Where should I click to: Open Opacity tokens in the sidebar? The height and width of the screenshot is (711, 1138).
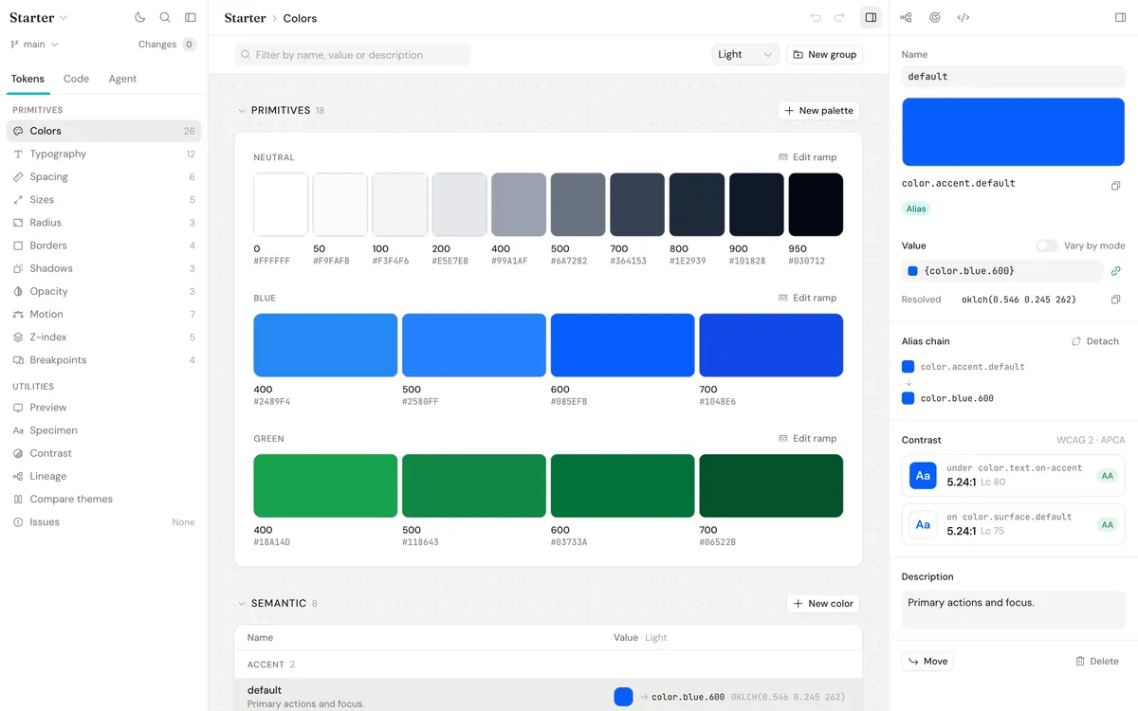point(104,291)
